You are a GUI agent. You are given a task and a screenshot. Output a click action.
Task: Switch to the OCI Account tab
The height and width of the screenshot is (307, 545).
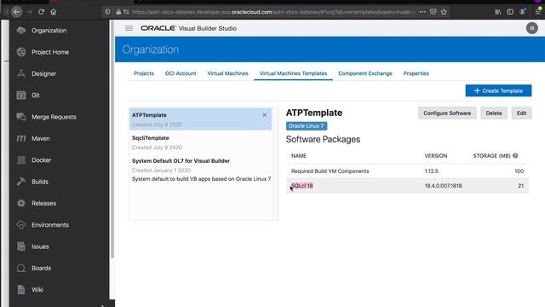pos(181,73)
